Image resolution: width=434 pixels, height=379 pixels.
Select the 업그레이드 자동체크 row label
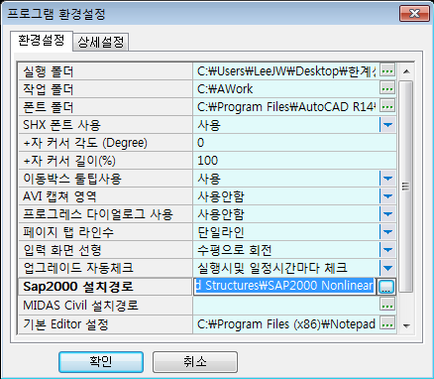point(105,268)
